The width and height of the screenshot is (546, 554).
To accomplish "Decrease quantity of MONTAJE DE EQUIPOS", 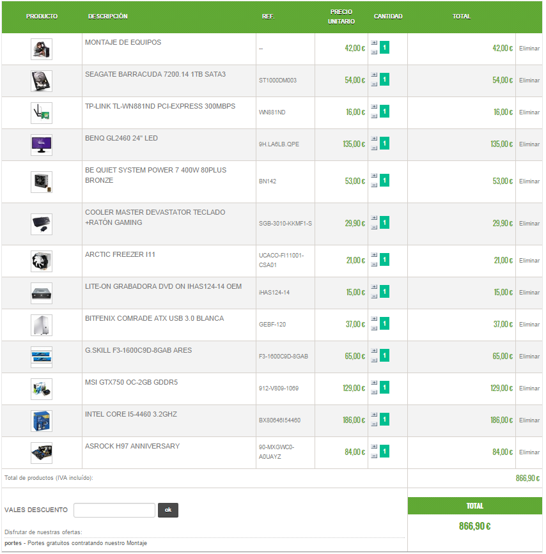I will [374, 52].
